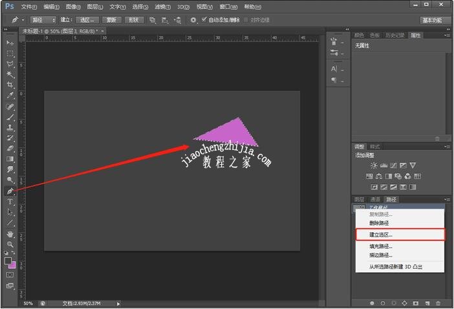Screen dimensions: 454x309
Task: Click the purple background color swatch
Action: [x=12, y=265]
